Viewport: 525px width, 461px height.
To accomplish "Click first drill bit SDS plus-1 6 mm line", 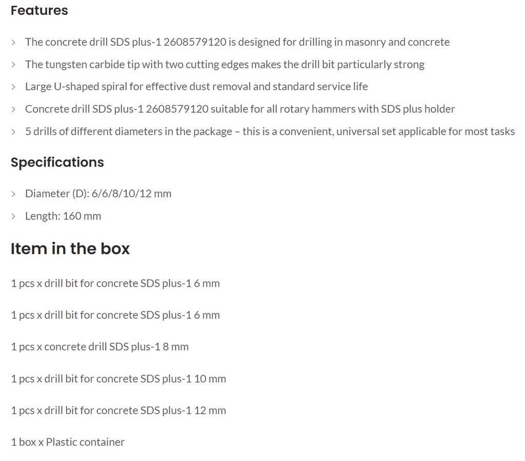I will 115,283.
